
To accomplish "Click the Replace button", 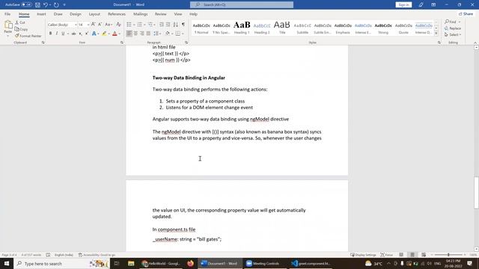I will 453,28.
